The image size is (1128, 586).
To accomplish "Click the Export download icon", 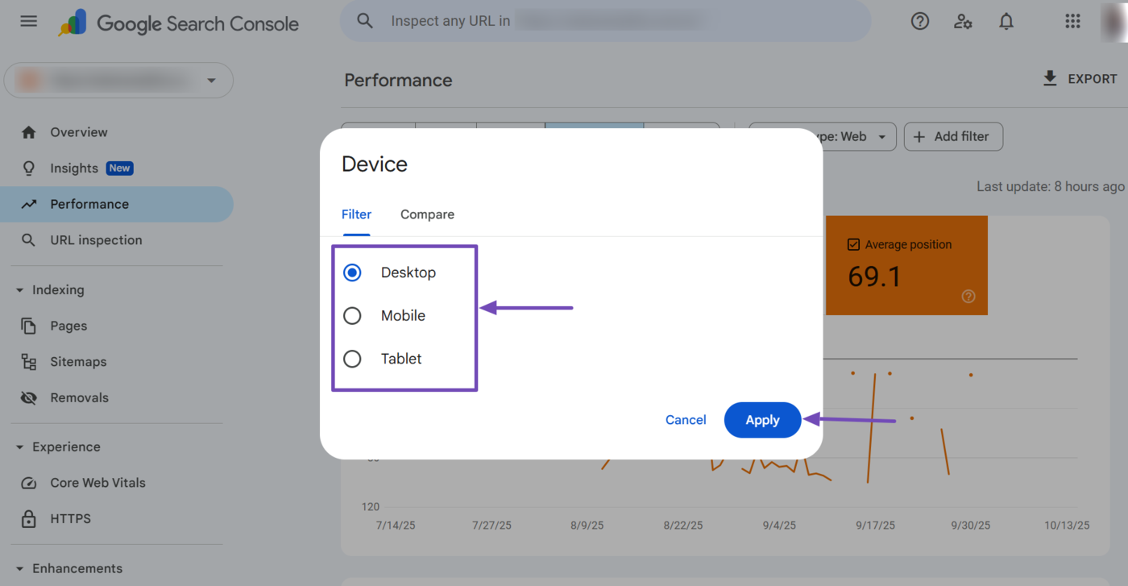I will point(1049,78).
